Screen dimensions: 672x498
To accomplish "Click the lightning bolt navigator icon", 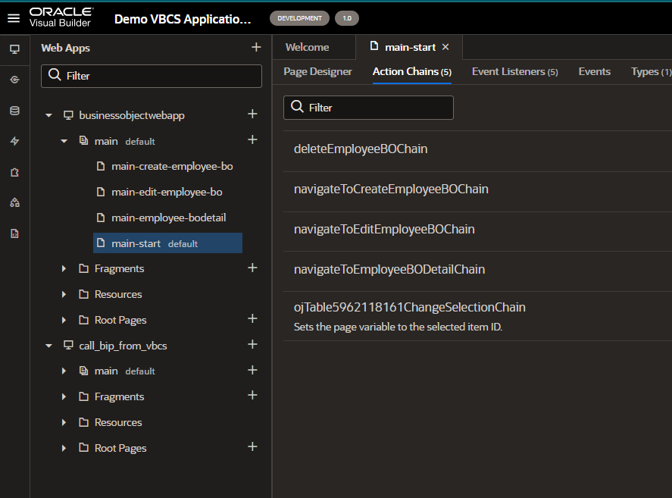I will pos(14,141).
